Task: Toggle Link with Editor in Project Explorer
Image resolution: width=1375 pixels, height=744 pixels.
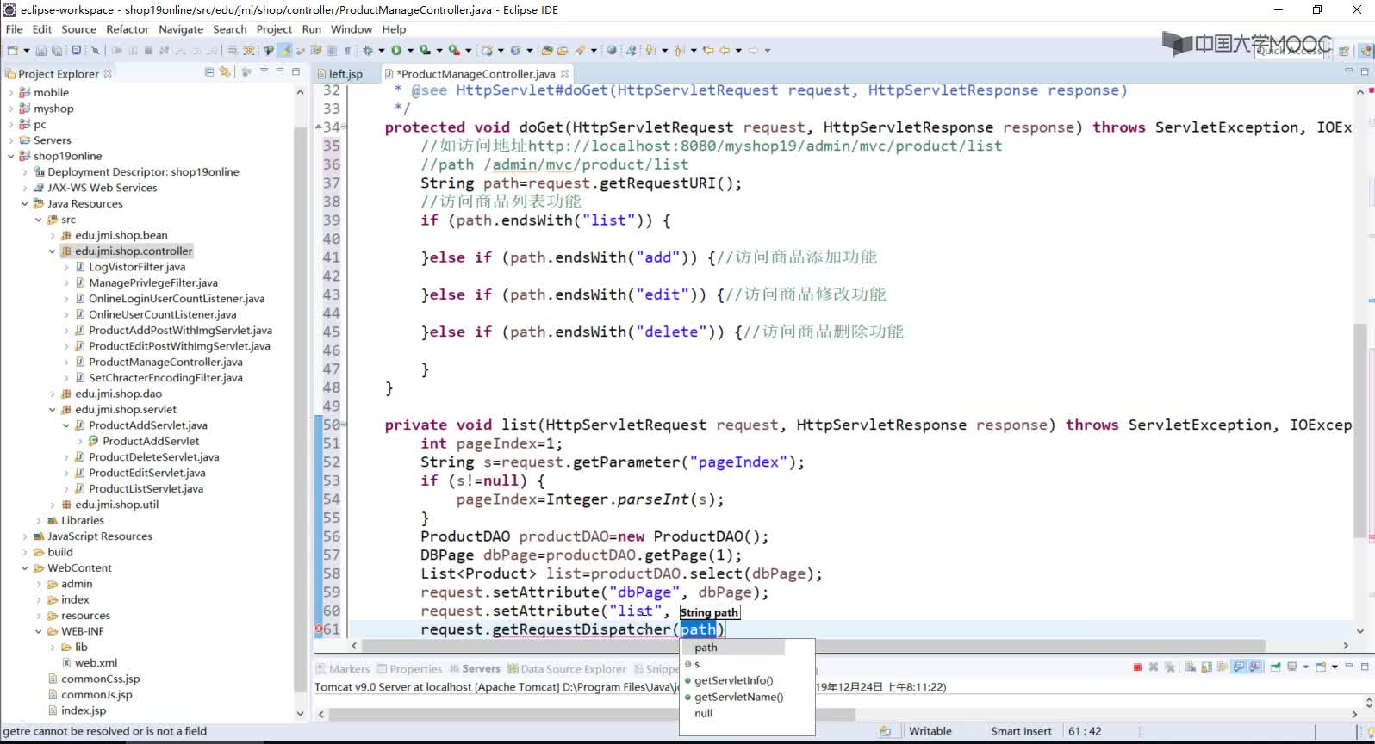Action: click(226, 72)
